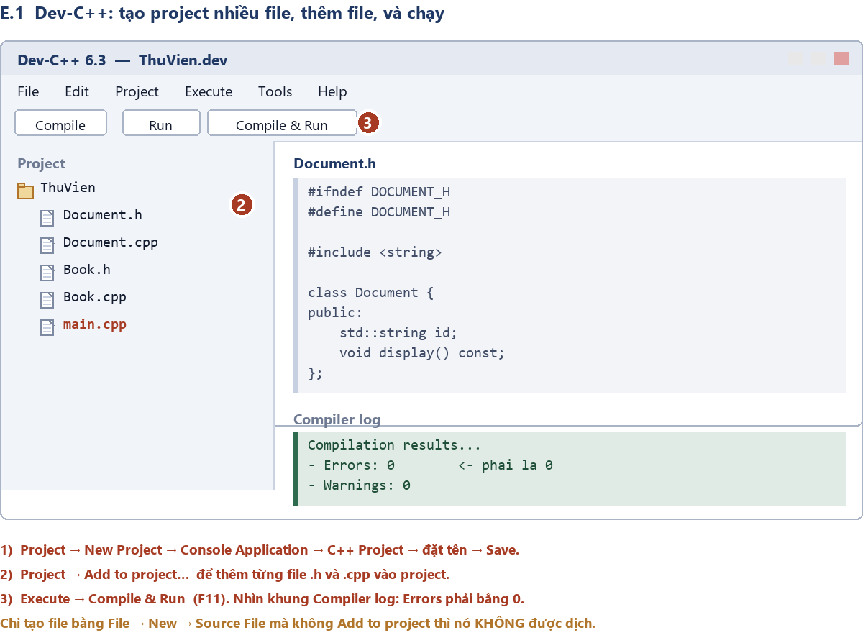Click the ThuVien project folder icon
This screenshot has height=643, width=863.
25,190
